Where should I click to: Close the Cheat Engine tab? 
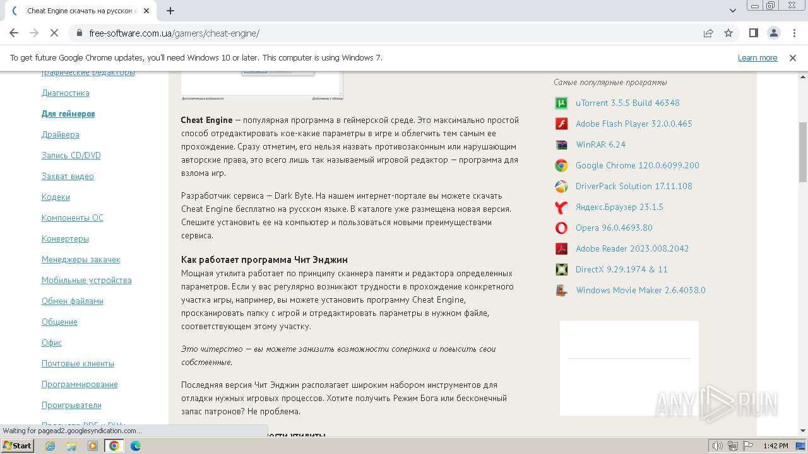pyautogui.click(x=146, y=11)
